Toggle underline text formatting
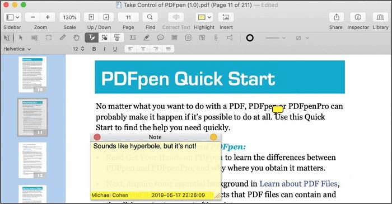Image resolution: width=392 pixels, height=204 pixels. (115, 49)
